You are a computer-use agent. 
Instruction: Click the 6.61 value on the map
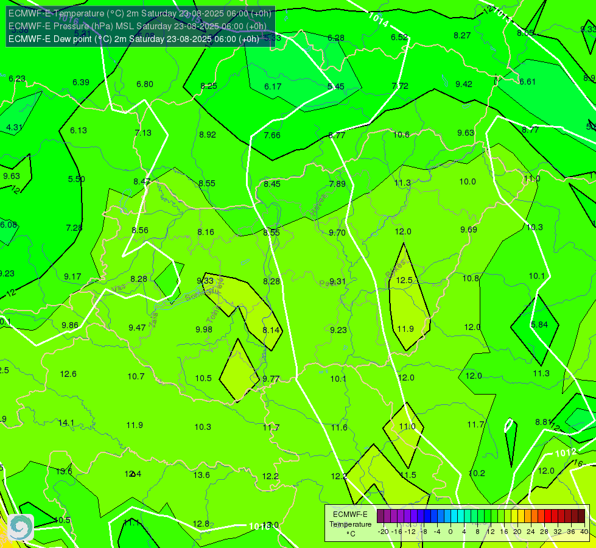coord(527,82)
